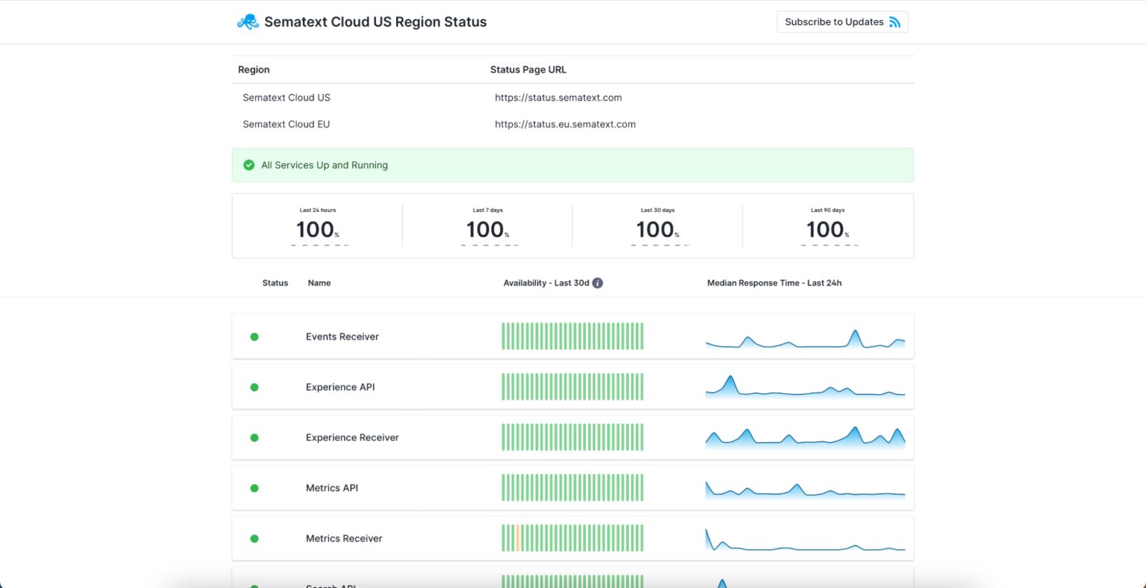Select the Sematext Cloud EU region cell
The image size is (1146, 588).
click(x=286, y=124)
